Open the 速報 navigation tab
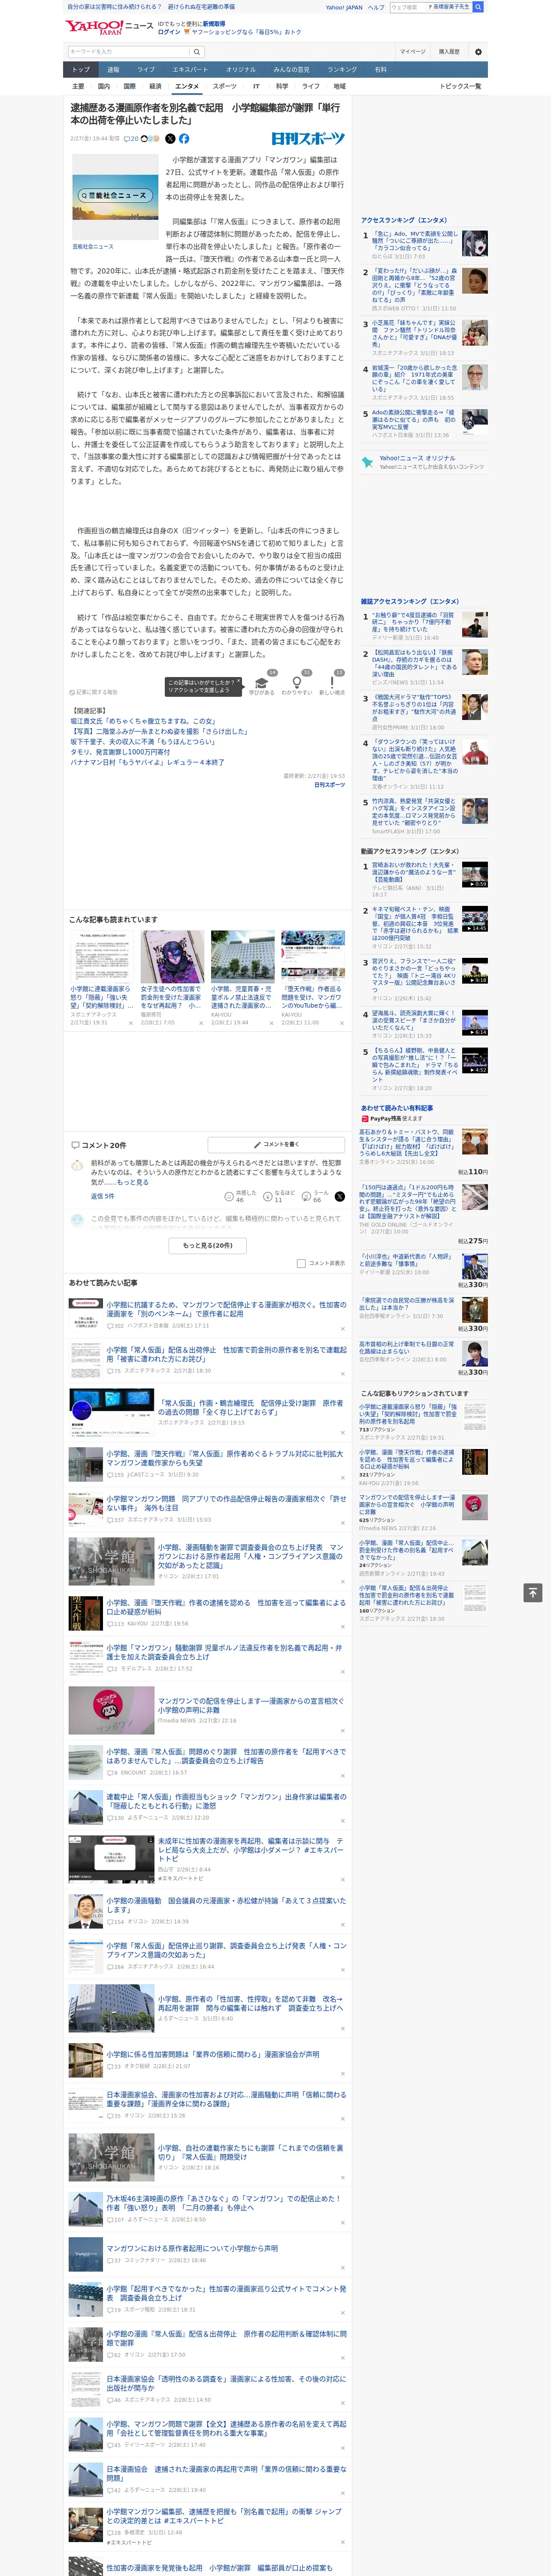551x2576 pixels. [113, 70]
